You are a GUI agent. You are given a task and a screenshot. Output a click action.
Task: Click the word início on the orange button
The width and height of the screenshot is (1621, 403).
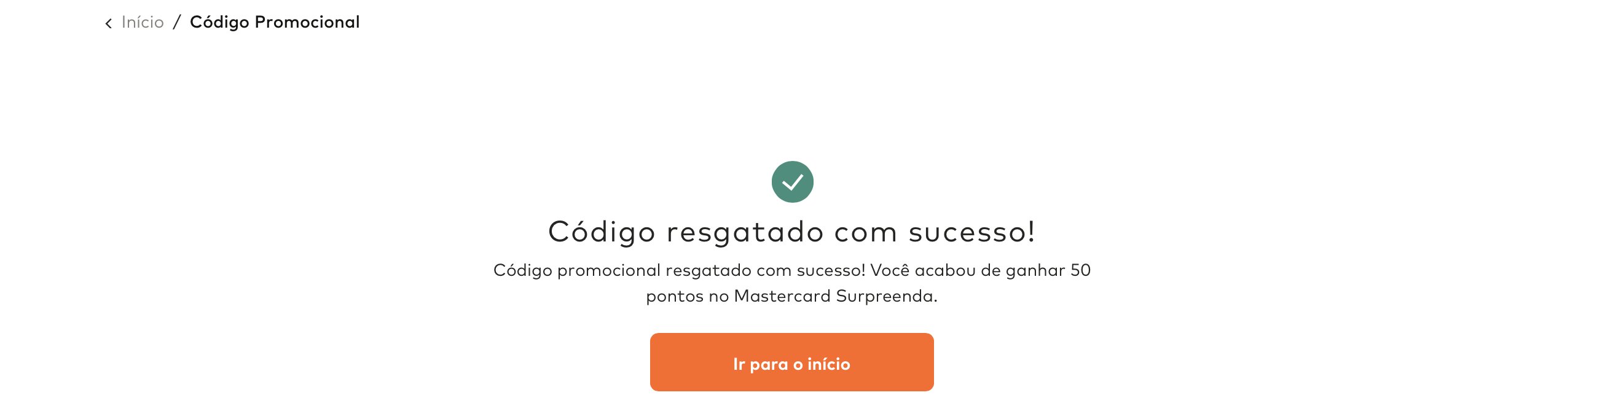829,364
